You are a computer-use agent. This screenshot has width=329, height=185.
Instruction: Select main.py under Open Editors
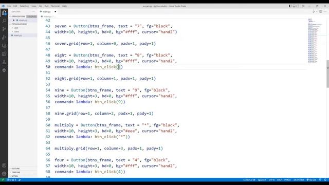coord(23,21)
